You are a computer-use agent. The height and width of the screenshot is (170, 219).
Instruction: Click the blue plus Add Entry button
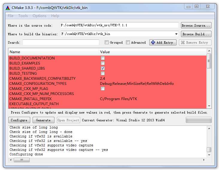pyautogui.click(x=163, y=42)
